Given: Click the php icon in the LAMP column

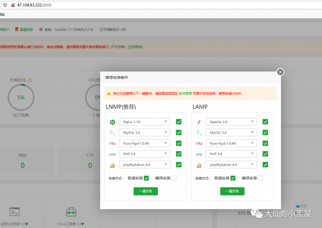Looking at the screenshot, I should (199, 154).
